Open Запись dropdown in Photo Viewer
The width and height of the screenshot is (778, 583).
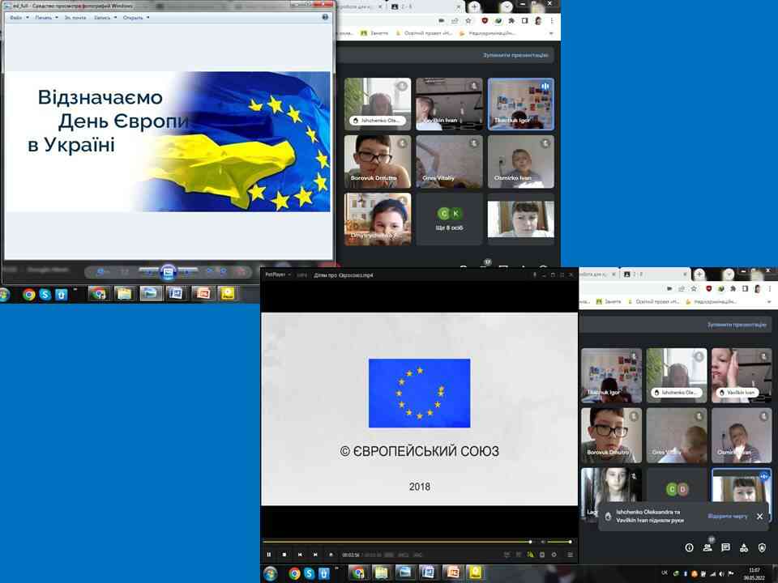105,17
